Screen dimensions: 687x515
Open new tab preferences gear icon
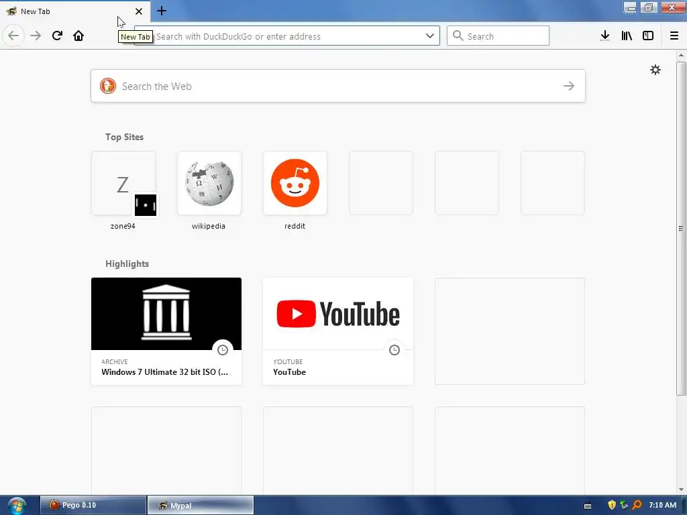tap(655, 70)
